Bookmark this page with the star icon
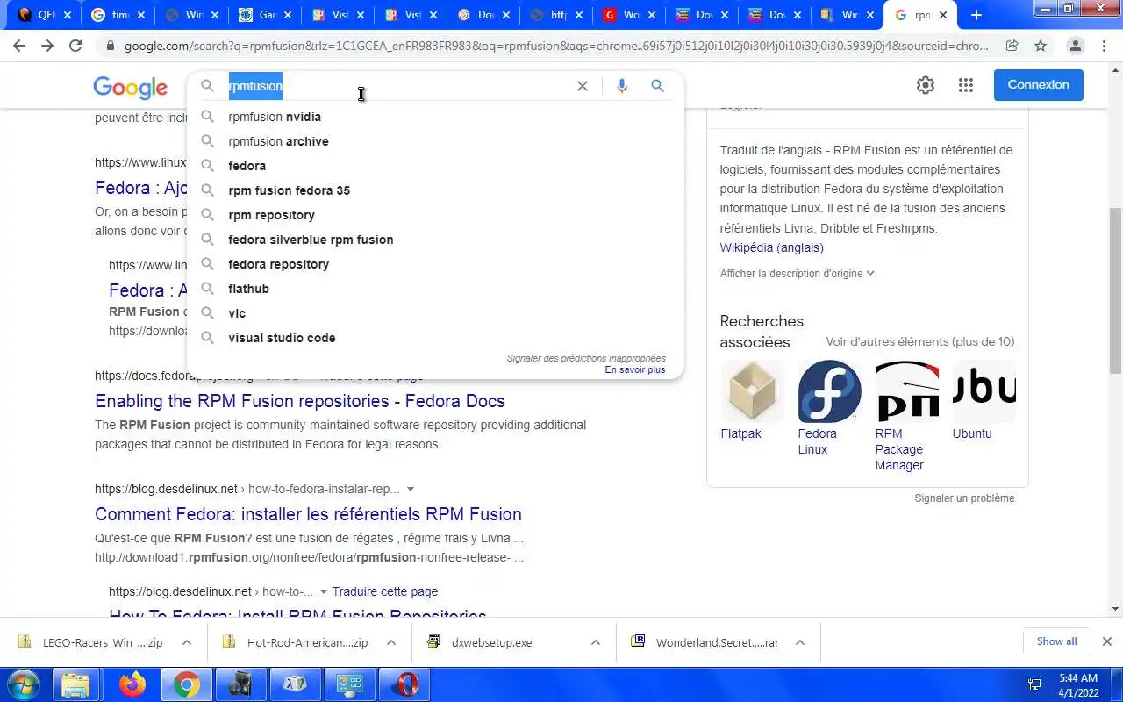1123x702 pixels. [1040, 47]
